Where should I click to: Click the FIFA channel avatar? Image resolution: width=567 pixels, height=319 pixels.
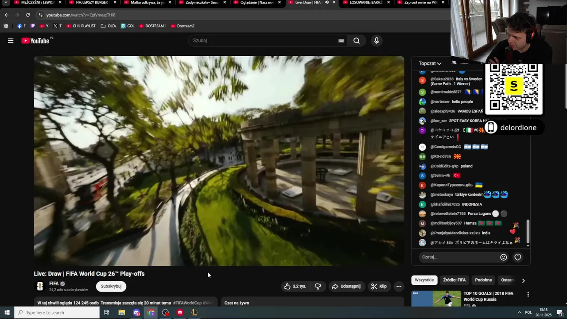pos(40,286)
